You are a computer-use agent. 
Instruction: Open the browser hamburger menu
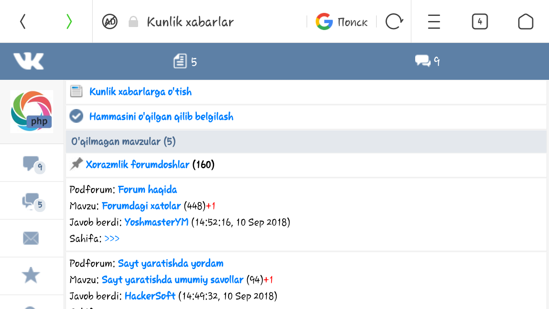tap(434, 21)
